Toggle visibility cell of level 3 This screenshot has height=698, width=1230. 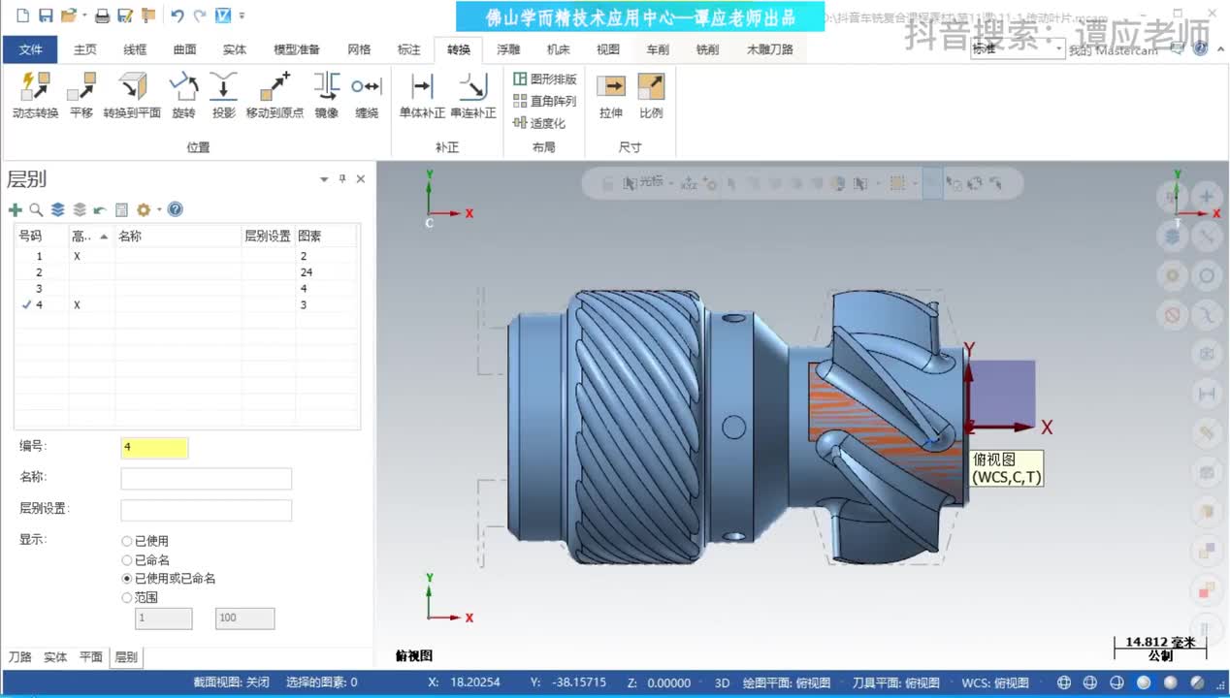click(x=92, y=289)
